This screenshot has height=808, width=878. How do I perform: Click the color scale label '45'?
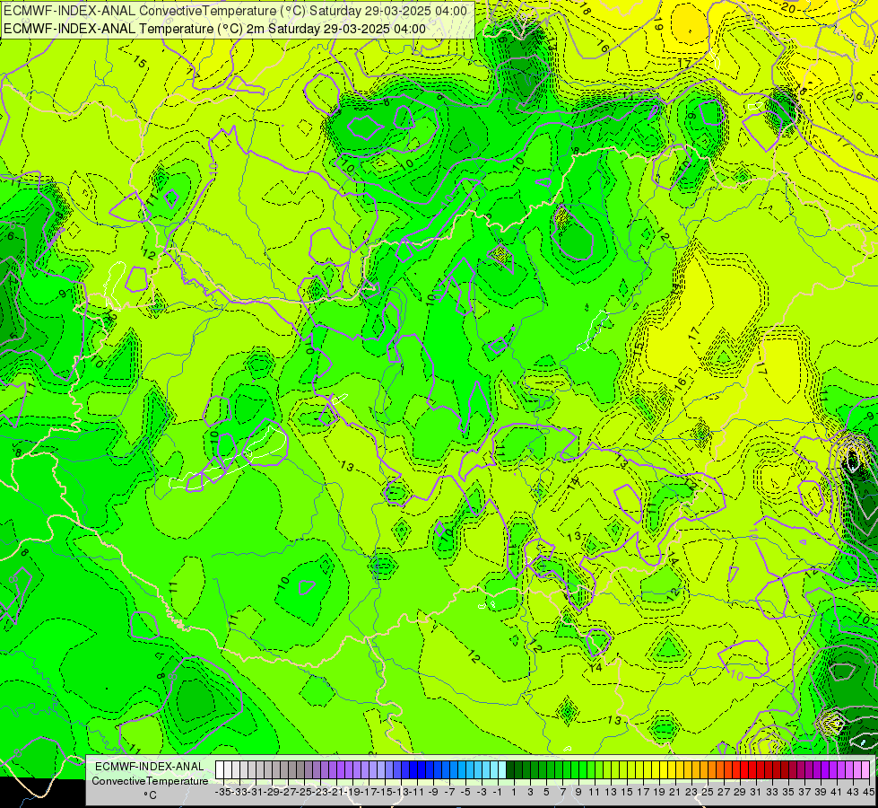[x=868, y=792]
